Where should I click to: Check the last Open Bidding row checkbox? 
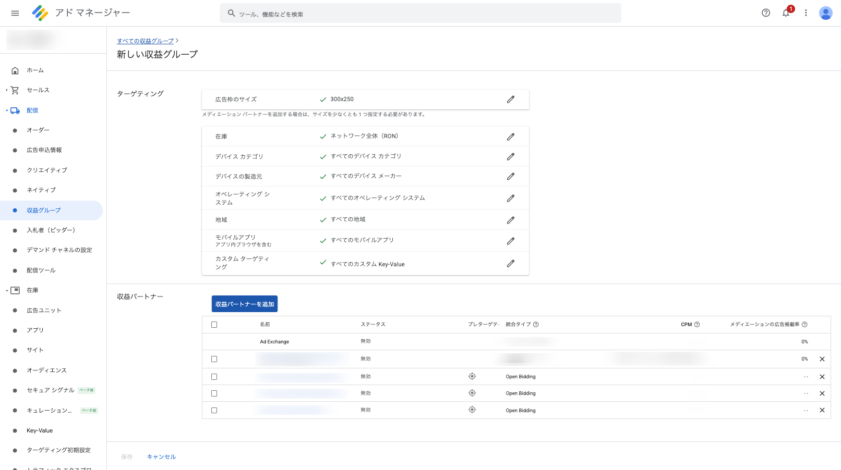(x=214, y=410)
